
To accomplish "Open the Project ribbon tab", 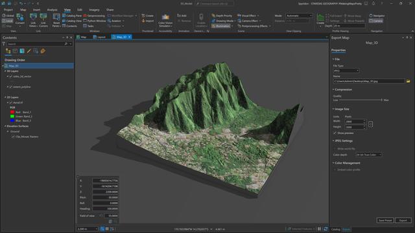I will pyautogui.click(x=8, y=10).
